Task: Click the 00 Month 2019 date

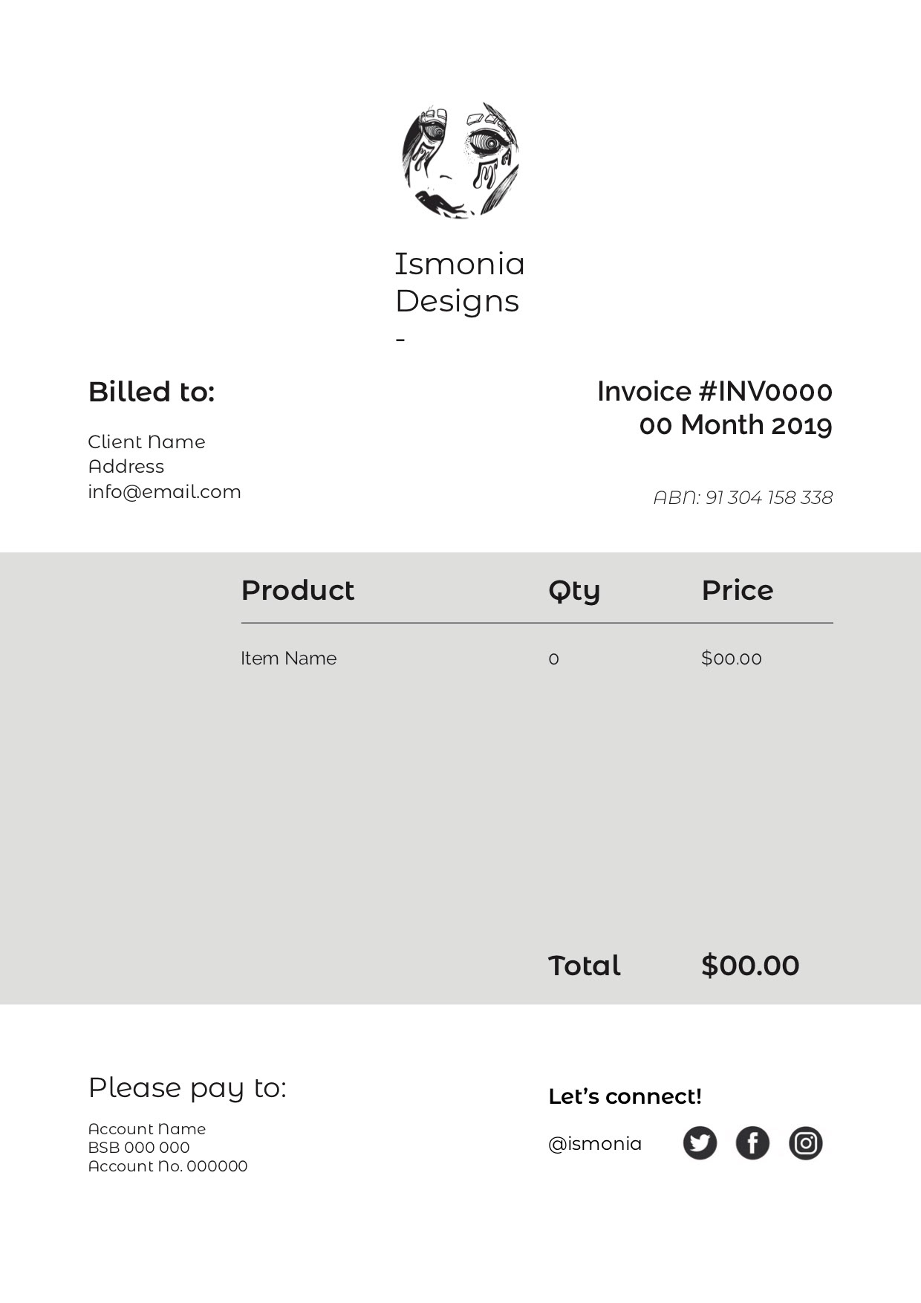Action: (736, 425)
